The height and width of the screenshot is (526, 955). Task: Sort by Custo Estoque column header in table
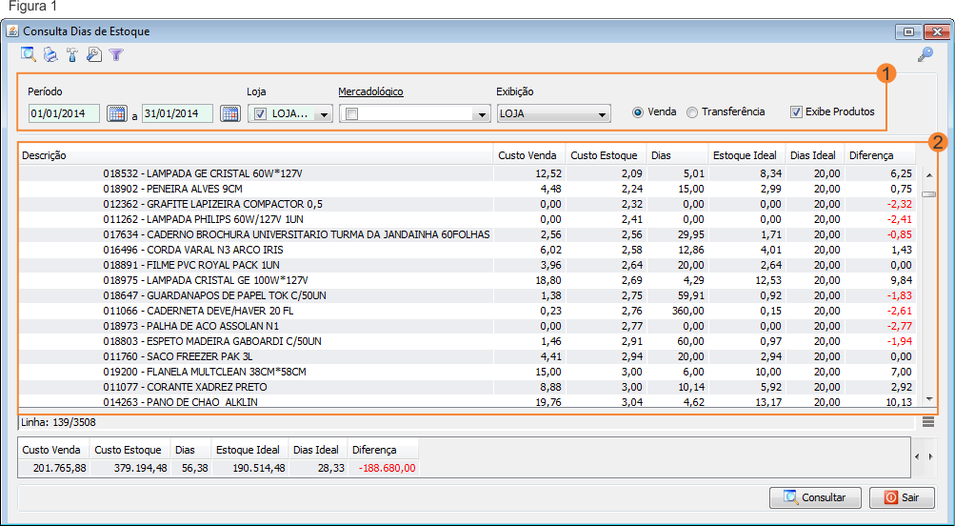pyautogui.click(x=606, y=155)
